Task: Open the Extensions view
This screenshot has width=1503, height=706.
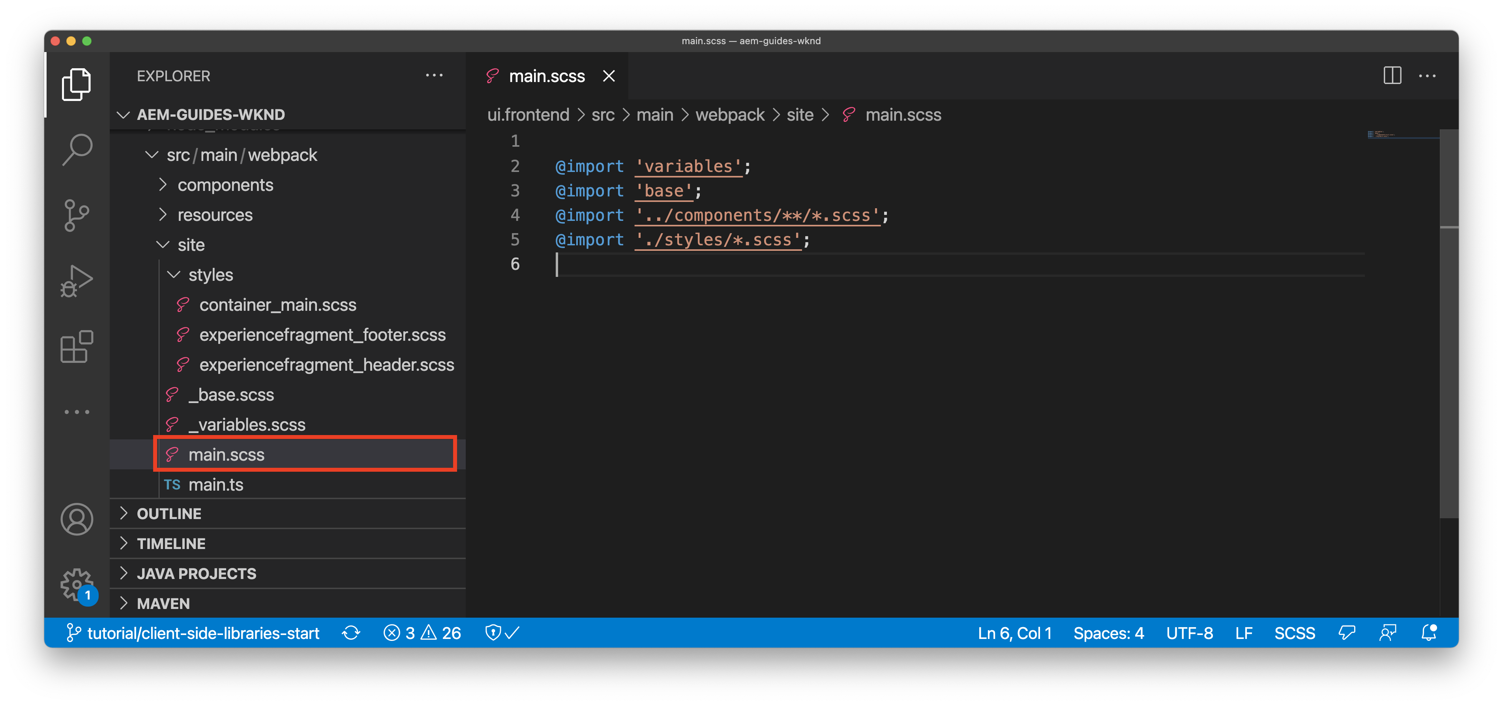Action: pyautogui.click(x=77, y=347)
